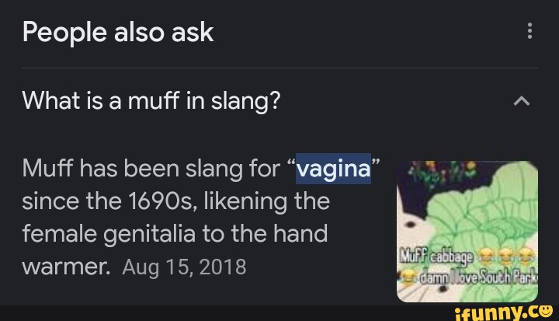The image size is (559, 321).
Task: Click the date "Aug 15, 2018"
Action: click(x=183, y=267)
